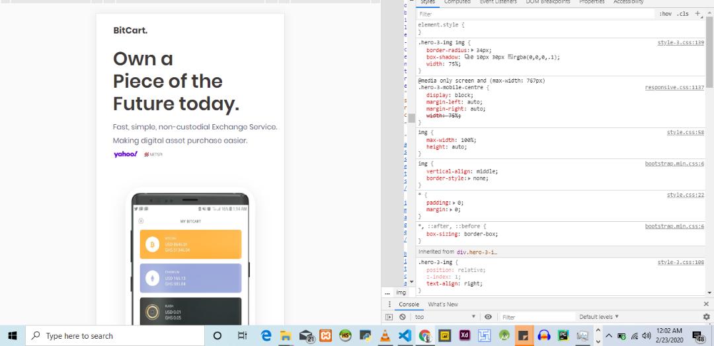Viewport: 714px width, 346px height.
Task: Open style.css:58 source link
Action: click(x=686, y=132)
